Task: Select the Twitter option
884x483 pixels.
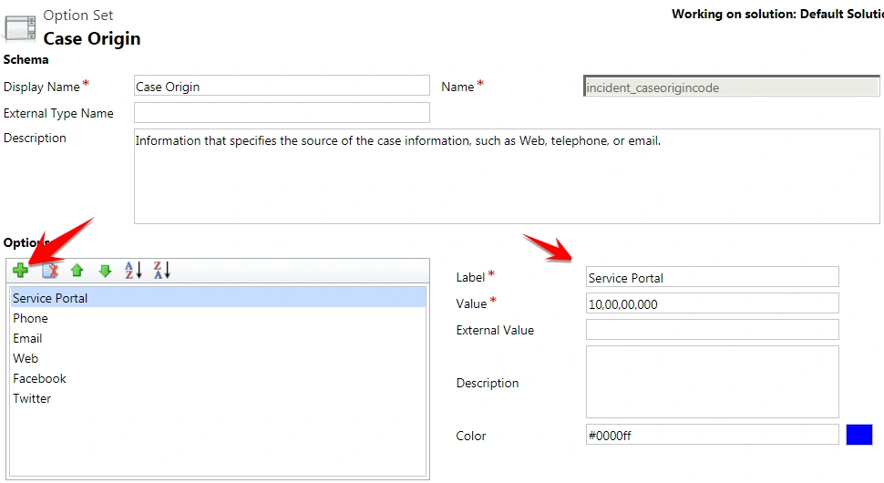Action: click(218, 398)
